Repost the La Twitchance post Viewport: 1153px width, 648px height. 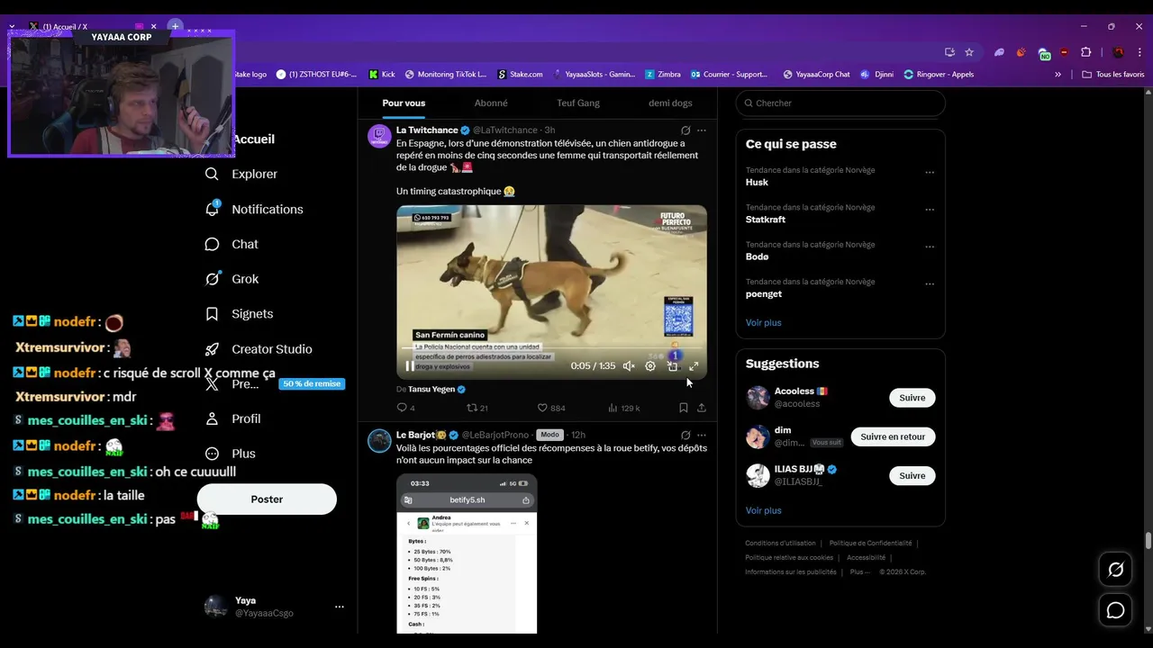point(477,408)
